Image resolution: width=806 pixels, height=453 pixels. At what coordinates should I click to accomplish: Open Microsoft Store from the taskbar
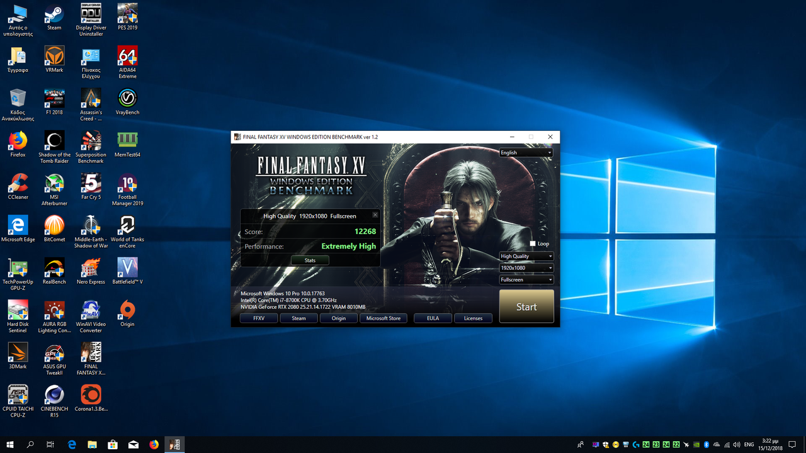(x=113, y=444)
